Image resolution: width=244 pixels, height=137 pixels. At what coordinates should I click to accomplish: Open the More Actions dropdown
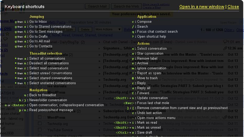pyautogui.click(x=108, y=29)
